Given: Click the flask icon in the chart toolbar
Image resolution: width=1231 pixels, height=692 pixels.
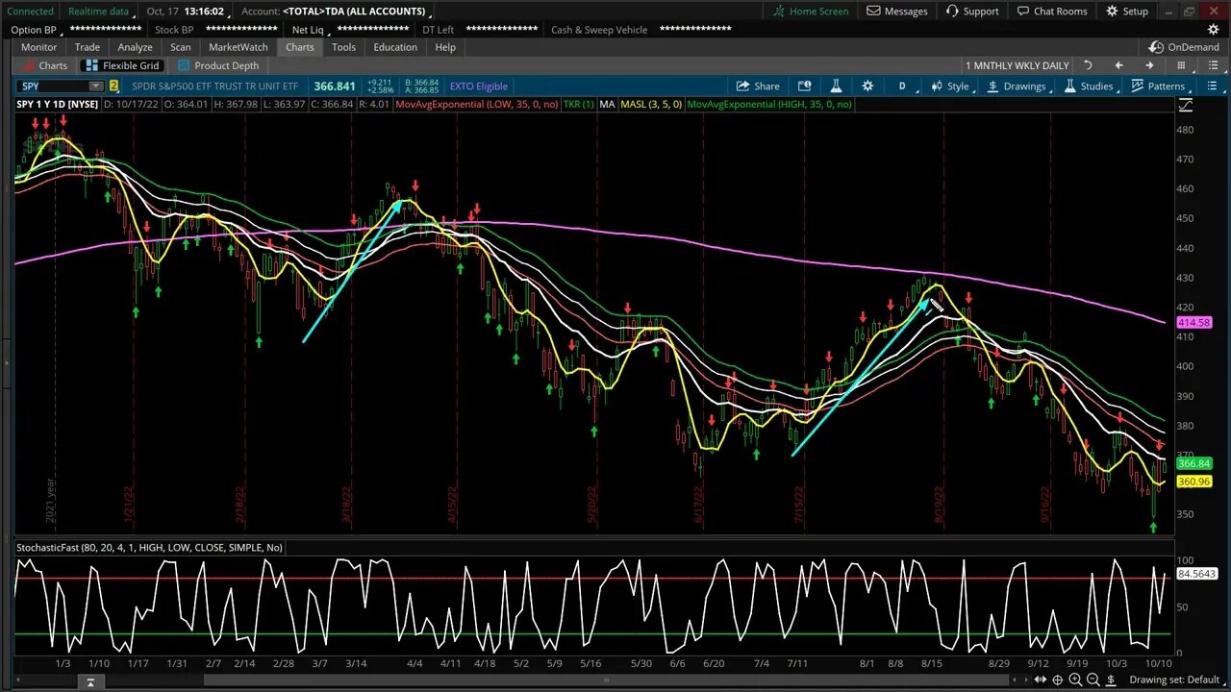Looking at the screenshot, I should (x=836, y=86).
